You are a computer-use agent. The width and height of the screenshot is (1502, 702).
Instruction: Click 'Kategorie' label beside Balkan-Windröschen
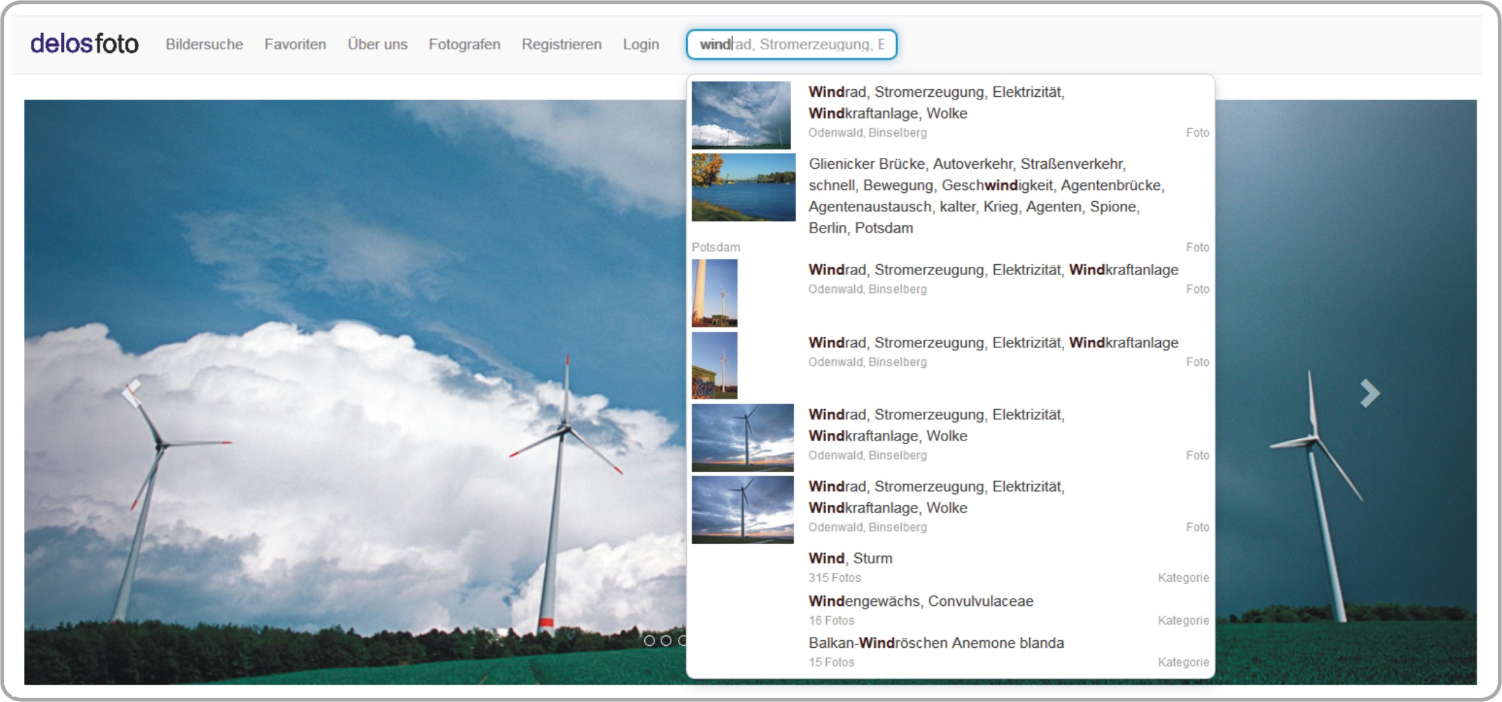1183,662
